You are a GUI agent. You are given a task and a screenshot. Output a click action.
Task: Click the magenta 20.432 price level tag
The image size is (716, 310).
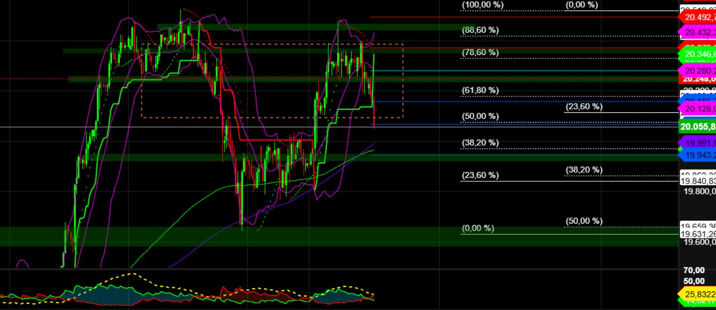699,33
